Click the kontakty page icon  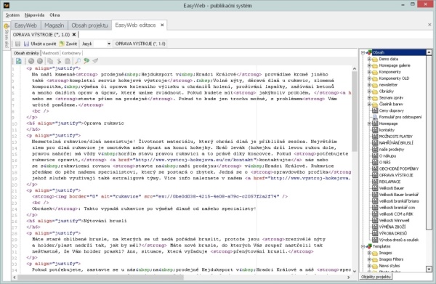375,130
